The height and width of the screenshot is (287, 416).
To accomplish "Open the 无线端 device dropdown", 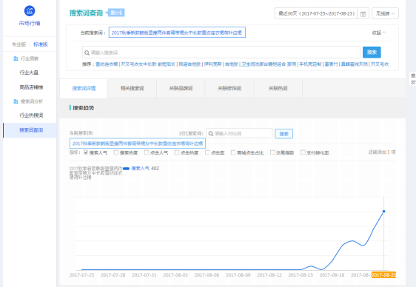I will tap(385, 13).
